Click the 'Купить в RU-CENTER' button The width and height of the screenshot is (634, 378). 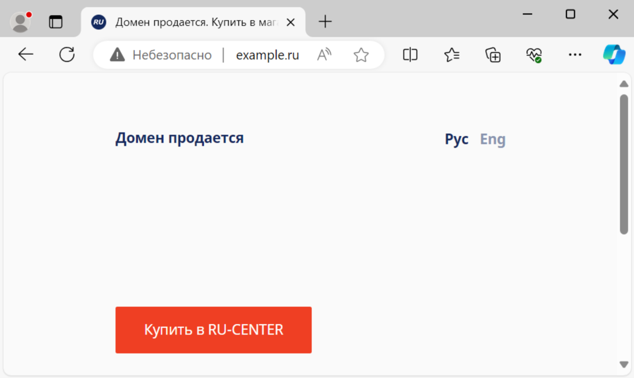[213, 330]
